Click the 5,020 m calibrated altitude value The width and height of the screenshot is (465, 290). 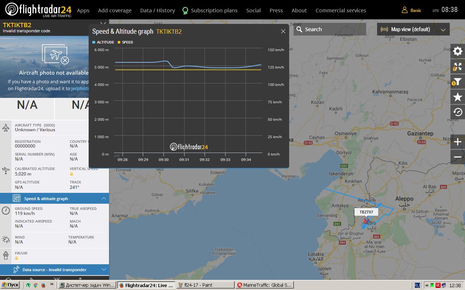coord(23,174)
